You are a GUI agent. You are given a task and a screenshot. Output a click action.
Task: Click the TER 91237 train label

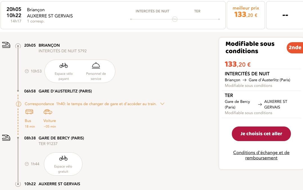point(48,144)
